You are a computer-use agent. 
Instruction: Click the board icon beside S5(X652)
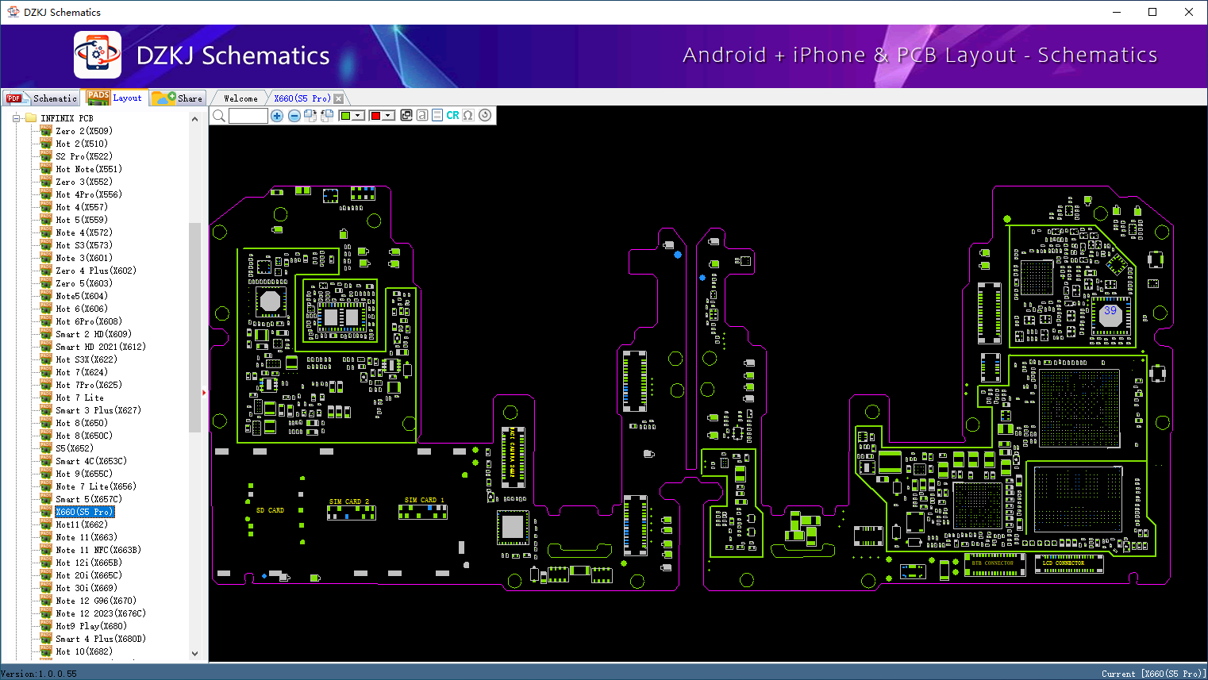tap(46, 448)
